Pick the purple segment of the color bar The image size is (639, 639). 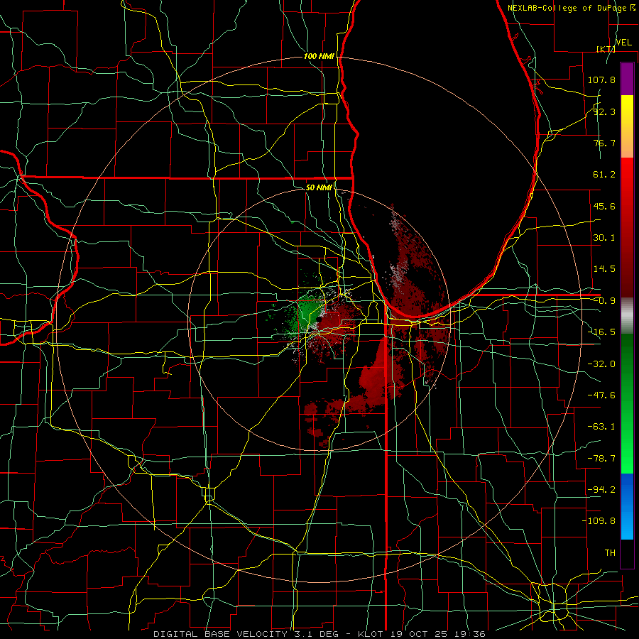(627, 79)
